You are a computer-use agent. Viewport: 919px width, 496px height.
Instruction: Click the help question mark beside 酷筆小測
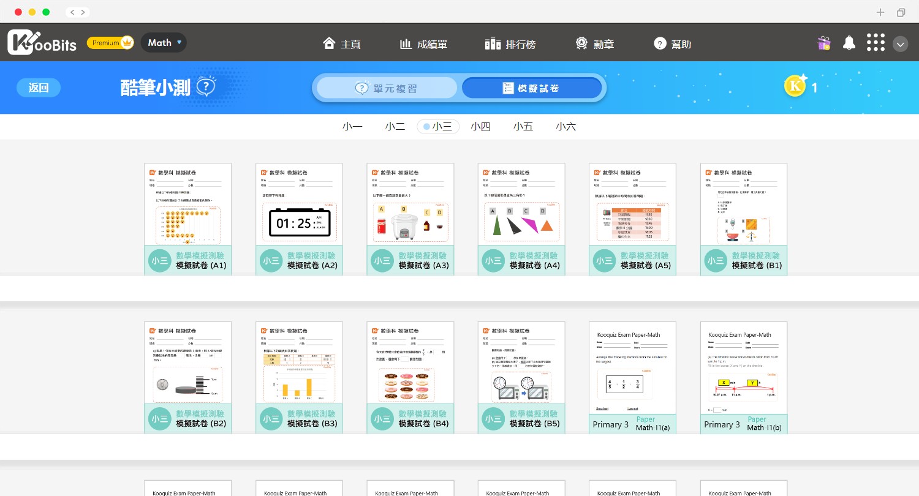click(206, 88)
